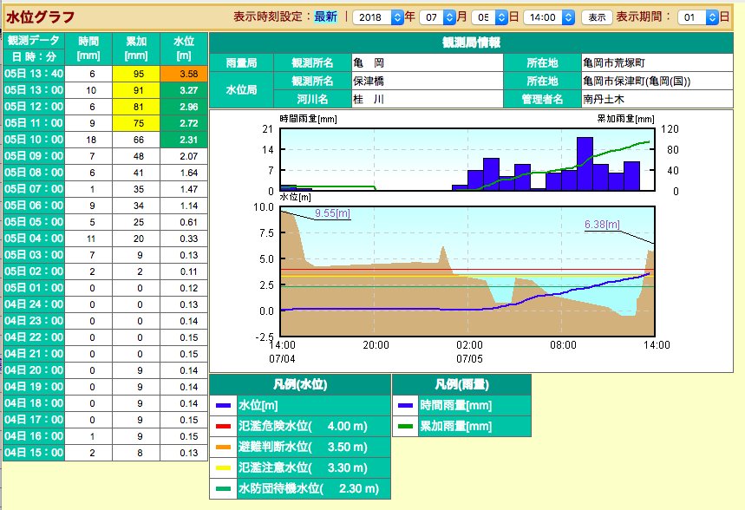Click the yellow 91 cumulative cell
This screenshot has height=510, width=745.
point(136,90)
